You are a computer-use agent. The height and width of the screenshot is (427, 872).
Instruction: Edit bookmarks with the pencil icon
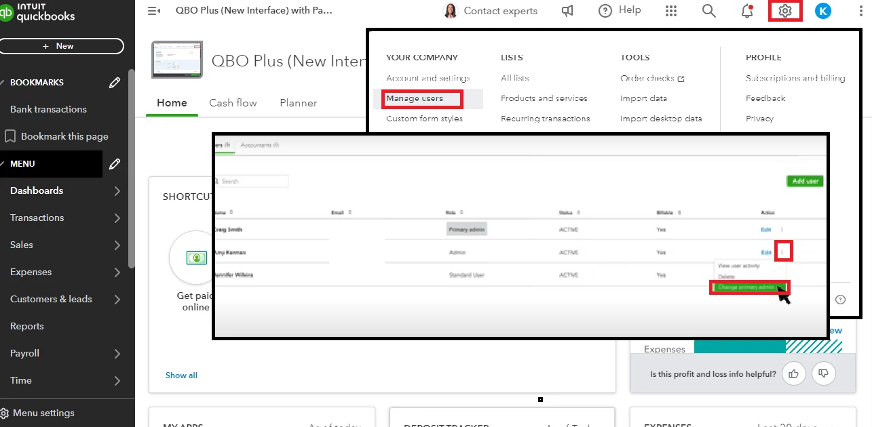click(x=115, y=82)
